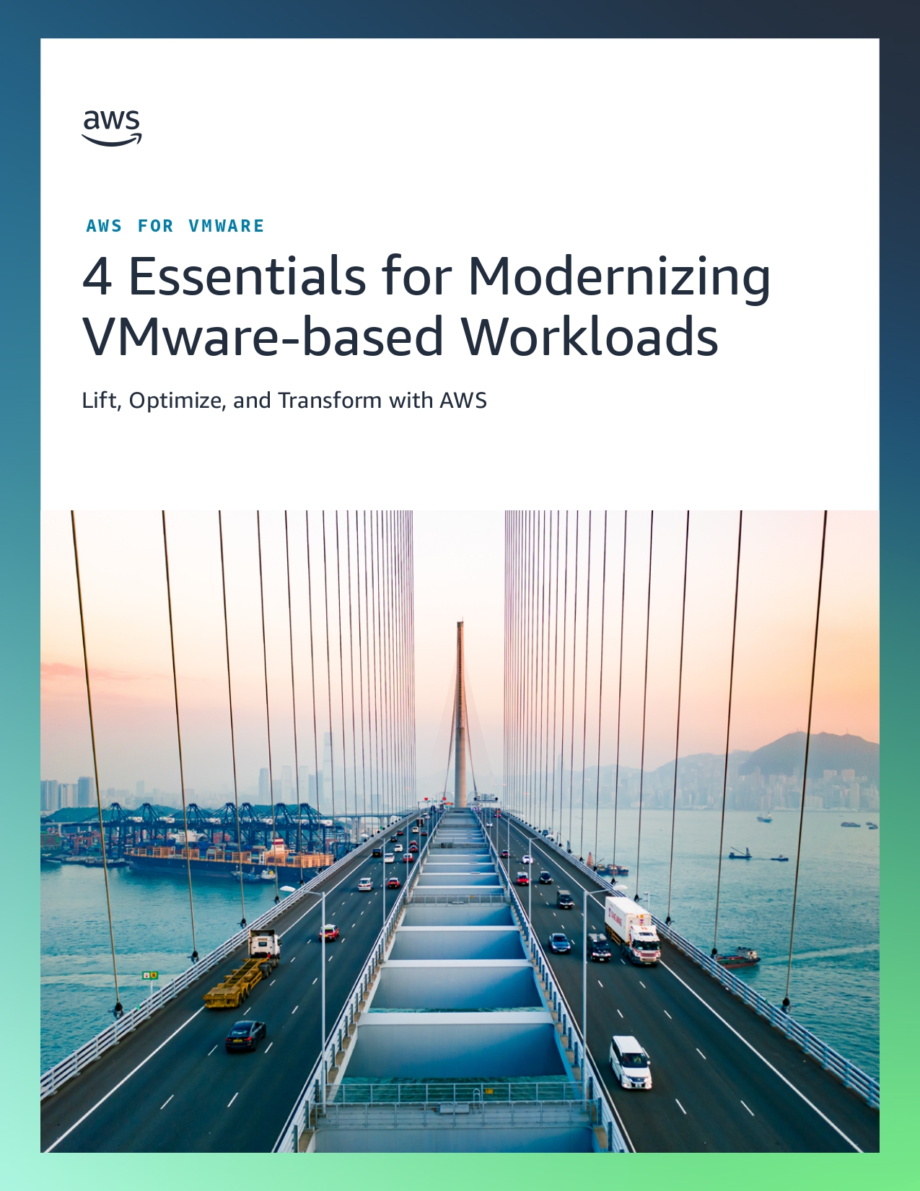Click the white delivery truck with red markings
The width and height of the screenshot is (920, 1191).
632,930
